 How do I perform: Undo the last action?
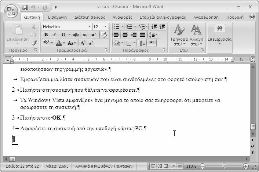(33, 8)
